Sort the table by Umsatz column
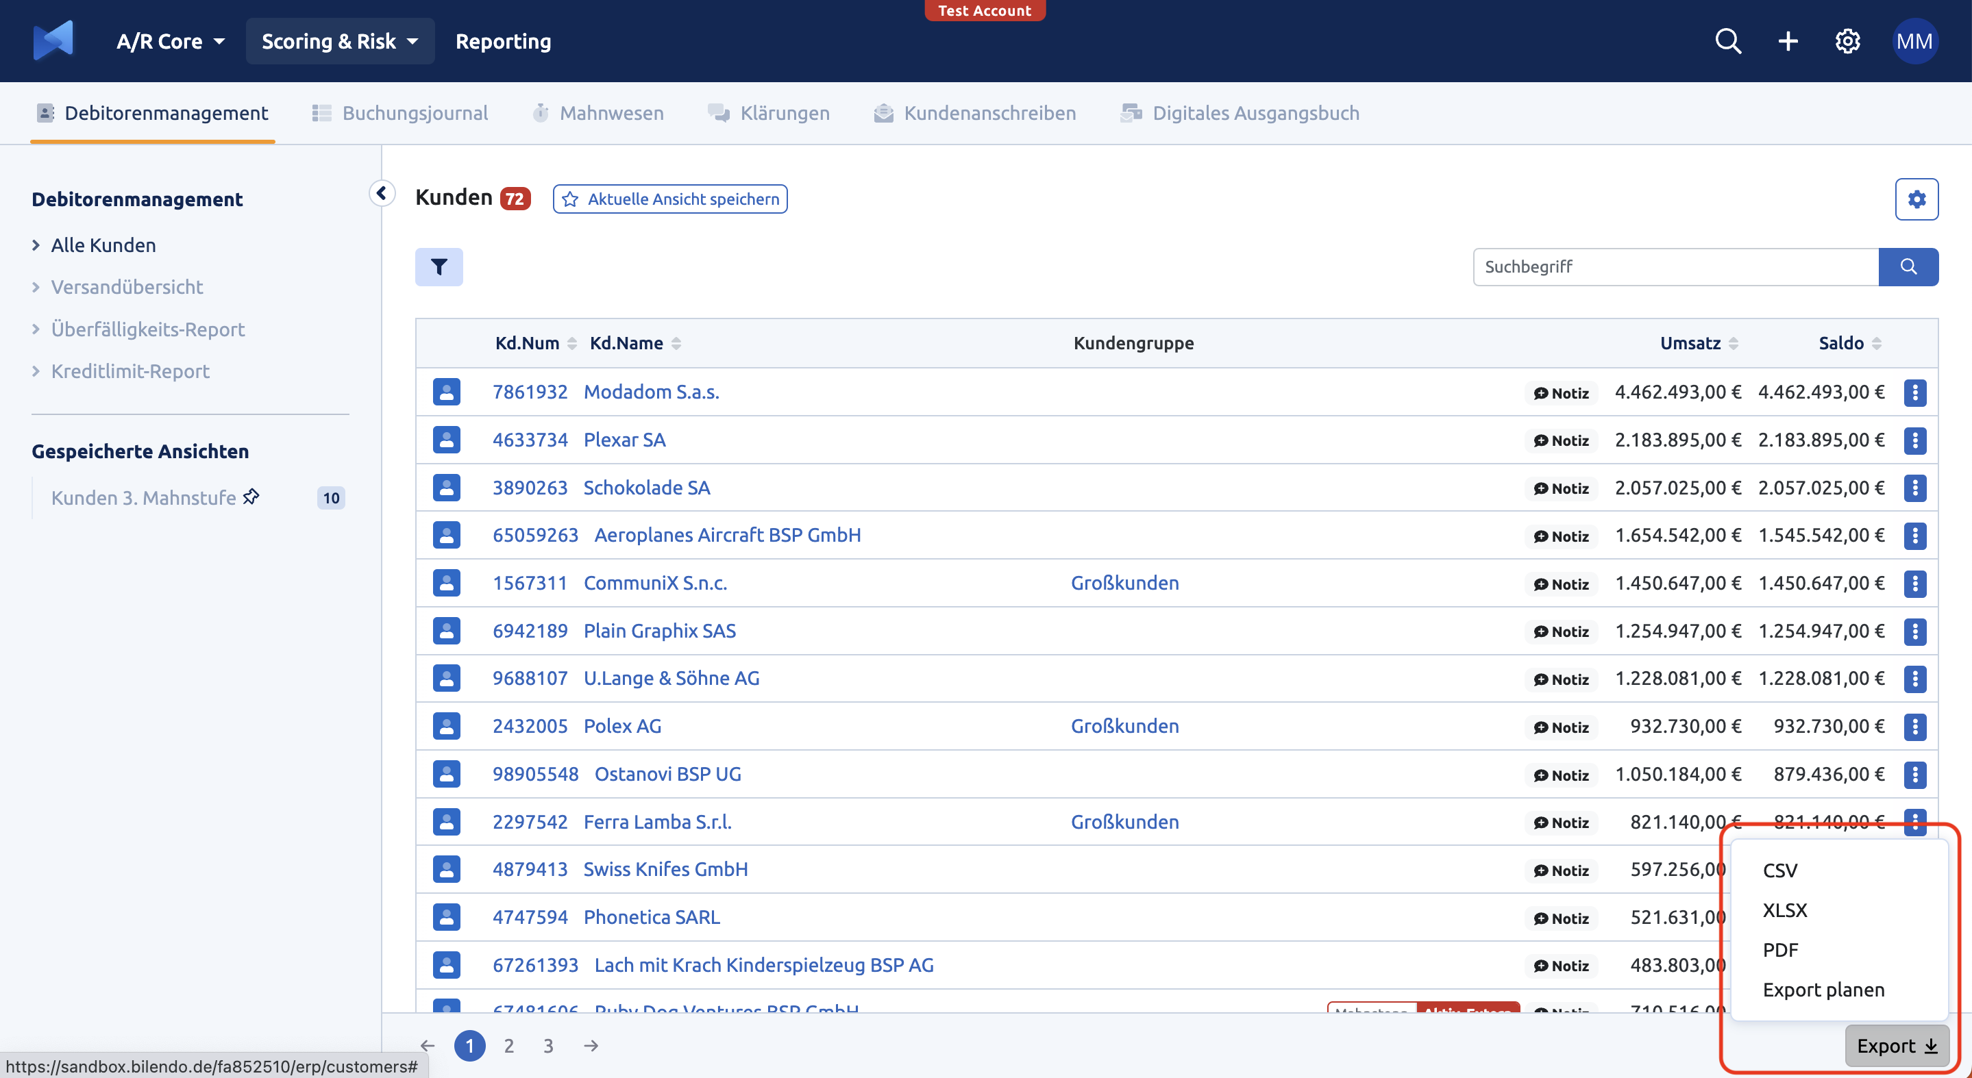The height and width of the screenshot is (1078, 1972). 1699,344
